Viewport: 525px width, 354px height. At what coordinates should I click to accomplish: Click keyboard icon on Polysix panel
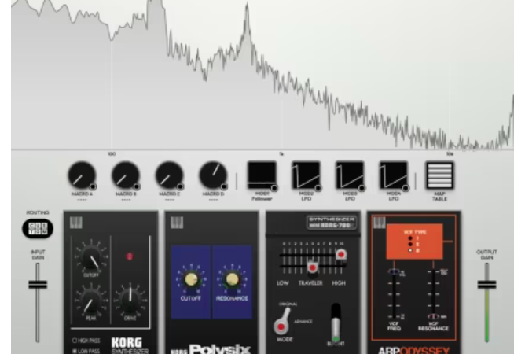(177, 223)
